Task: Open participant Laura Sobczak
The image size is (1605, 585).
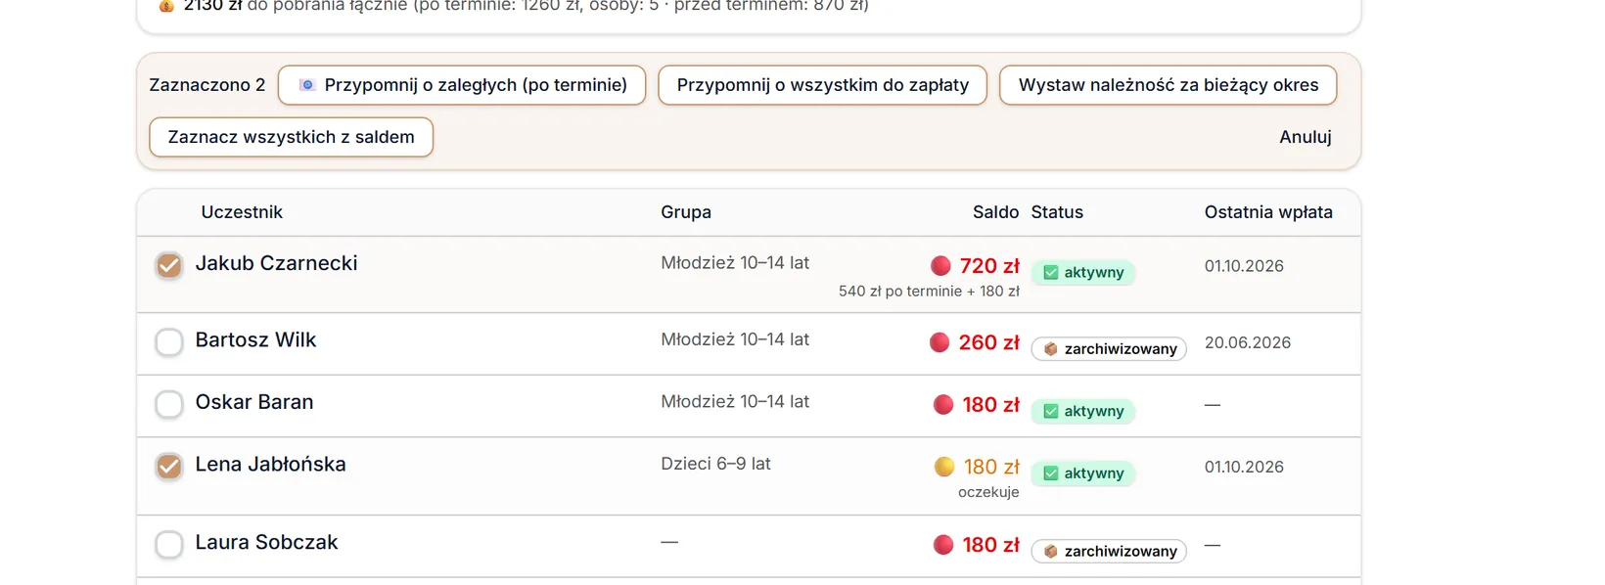Action: [267, 542]
